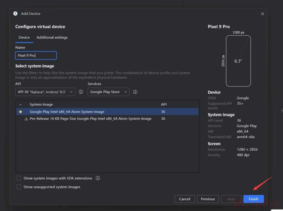Close the Add Device dialog
This screenshot has height=211, width=283.
(262, 14)
